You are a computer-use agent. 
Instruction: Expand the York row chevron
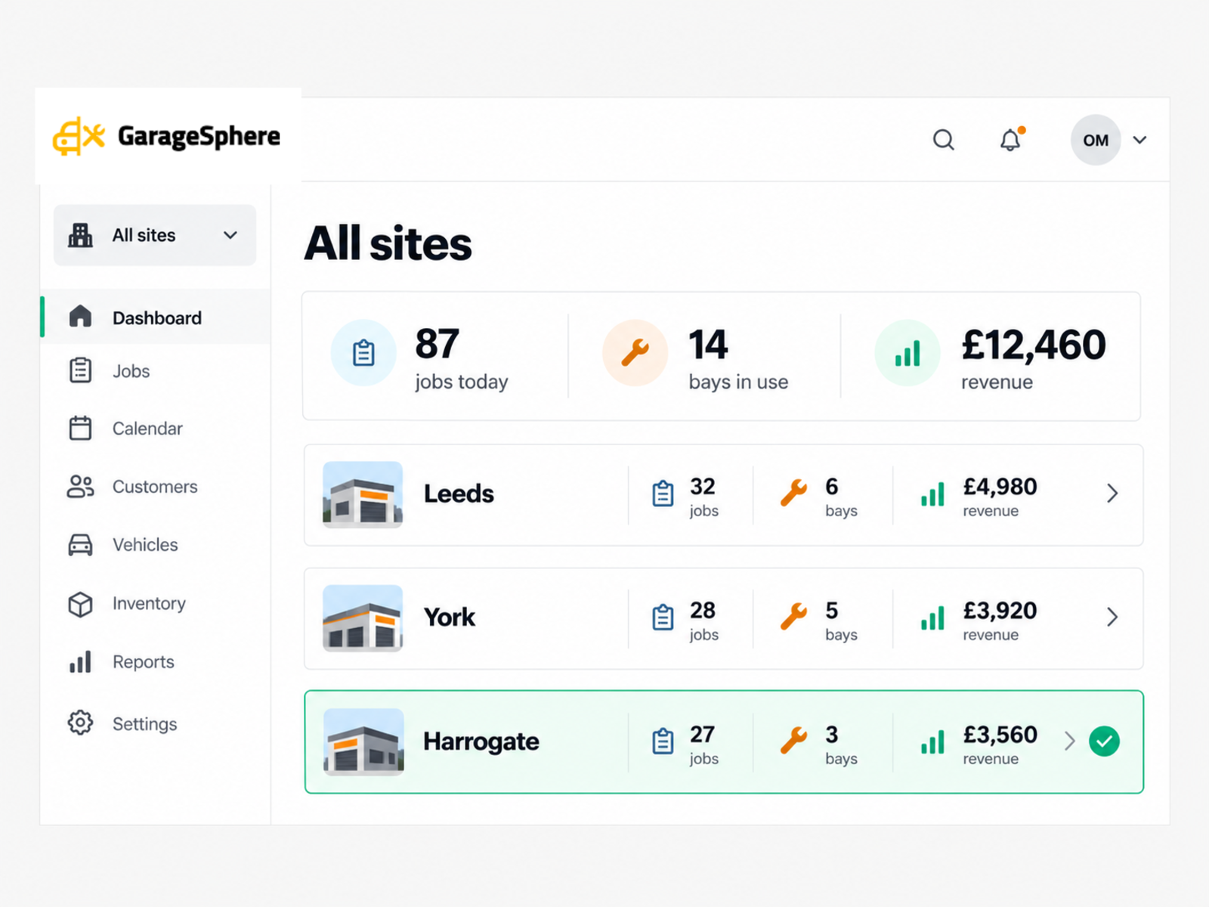[x=1112, y=617]
